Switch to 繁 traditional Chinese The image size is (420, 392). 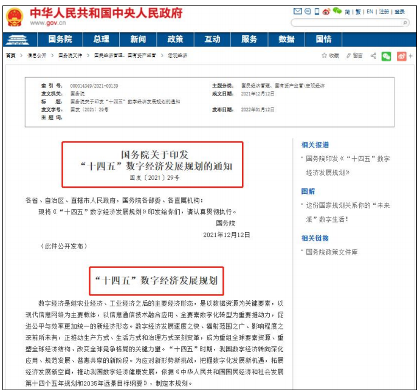point(358,12)
